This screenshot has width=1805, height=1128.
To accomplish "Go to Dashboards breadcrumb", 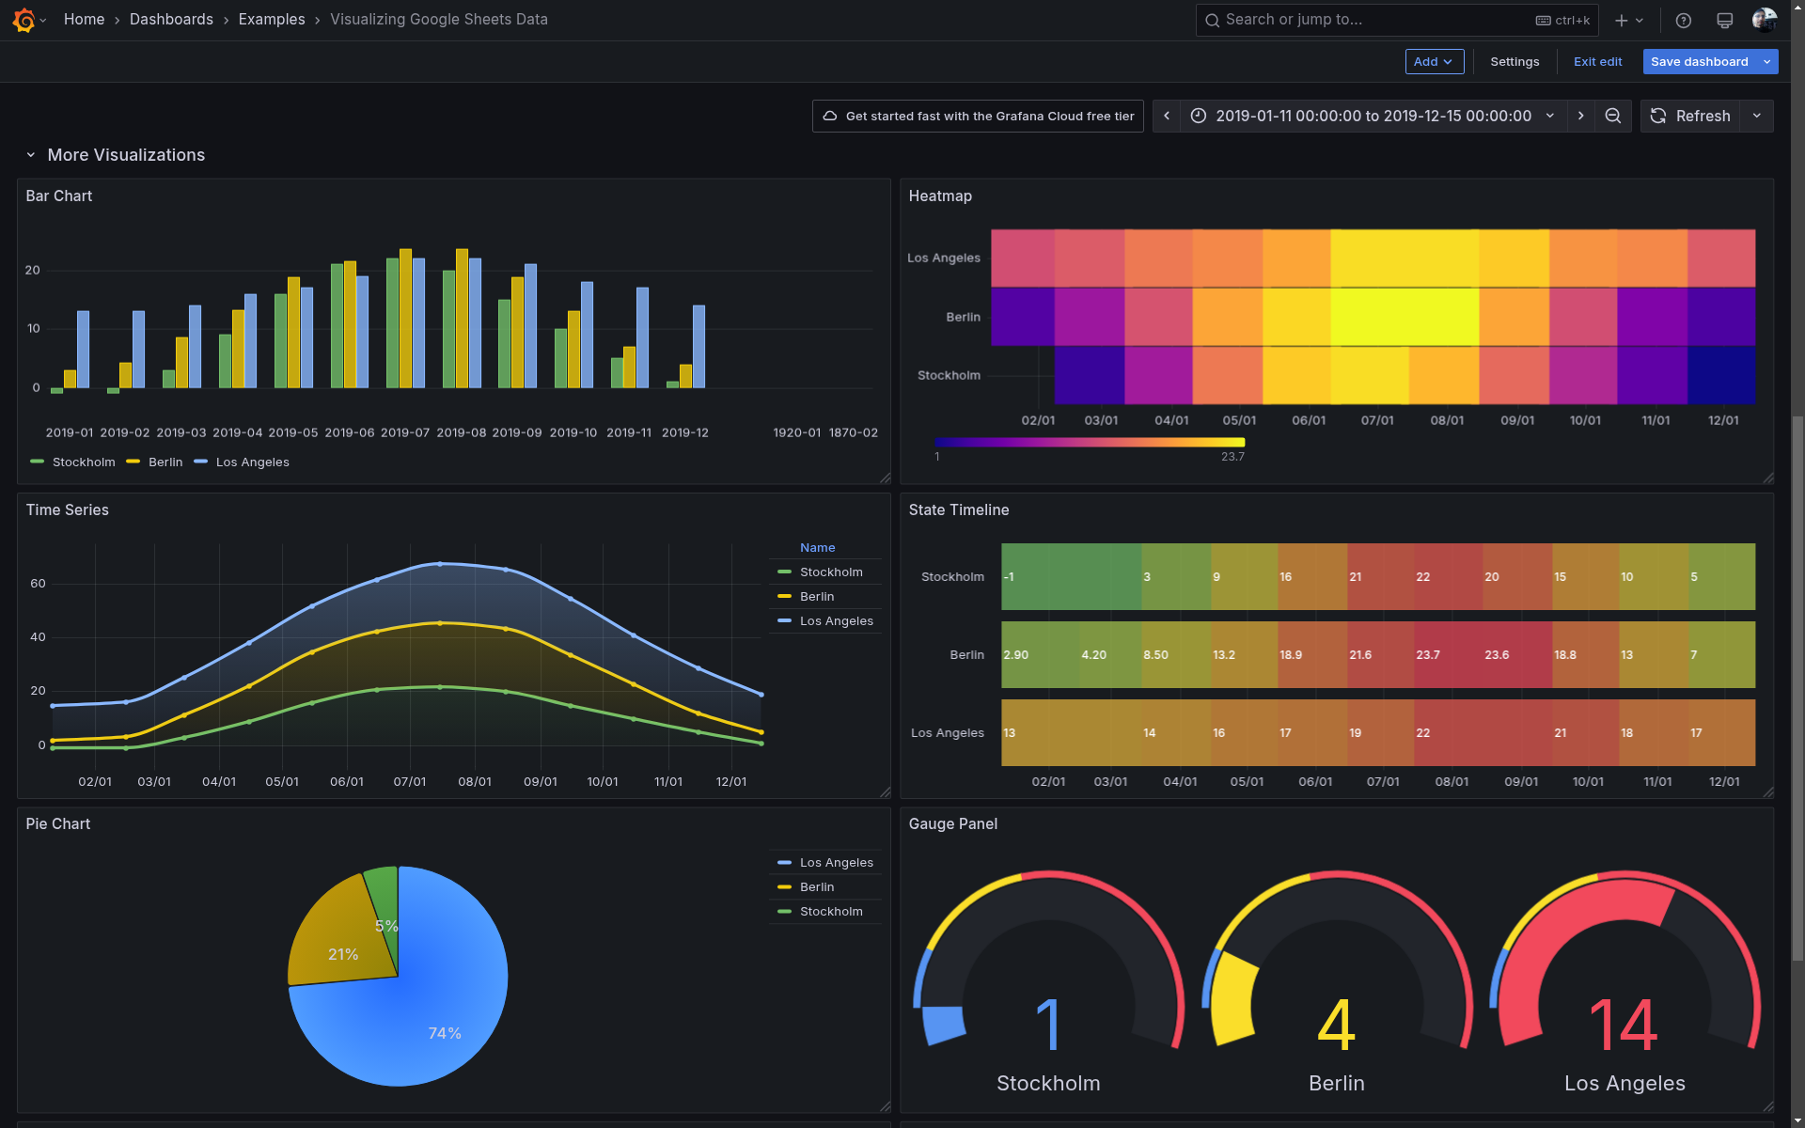I will (x=171, y=20).
